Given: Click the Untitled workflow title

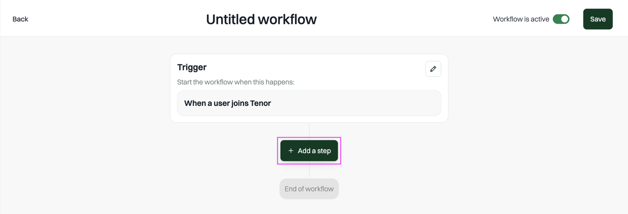Looking at the screenshot, I should pyautogui.click(x=261, y=19).
